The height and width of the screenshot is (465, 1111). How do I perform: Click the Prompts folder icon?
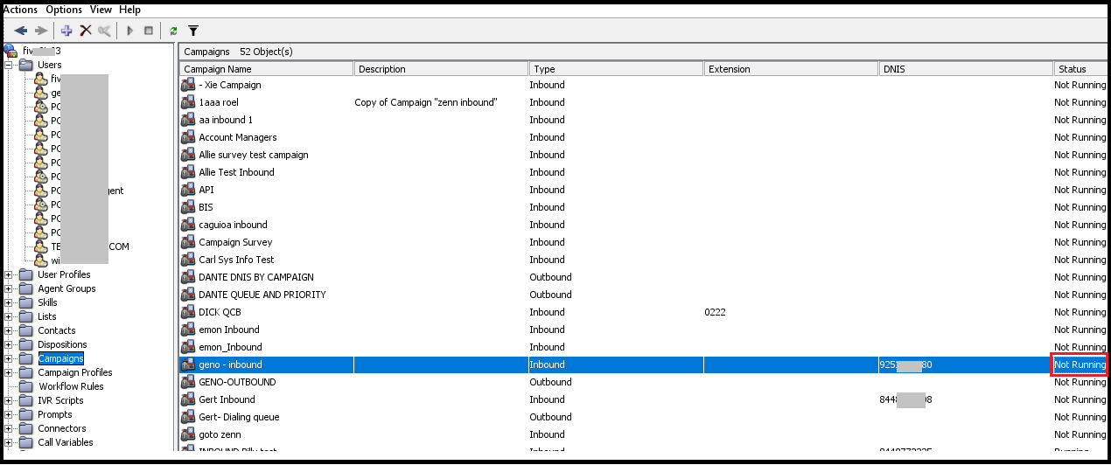26,414
